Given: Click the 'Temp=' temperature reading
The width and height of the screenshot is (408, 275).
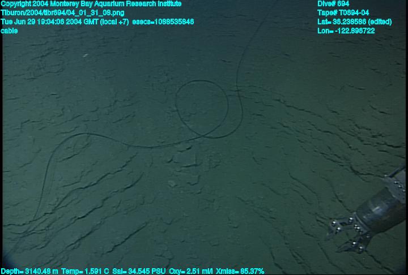Looking at the screenshot, I should click(x=85, y=271).
